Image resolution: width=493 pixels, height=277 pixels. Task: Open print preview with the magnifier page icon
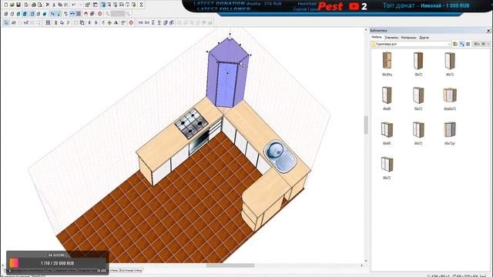[x=40, y=5]
